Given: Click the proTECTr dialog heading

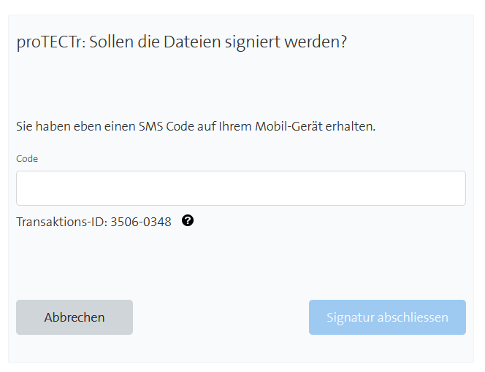Looking at the screenshot, I should (x=181, y=42).
